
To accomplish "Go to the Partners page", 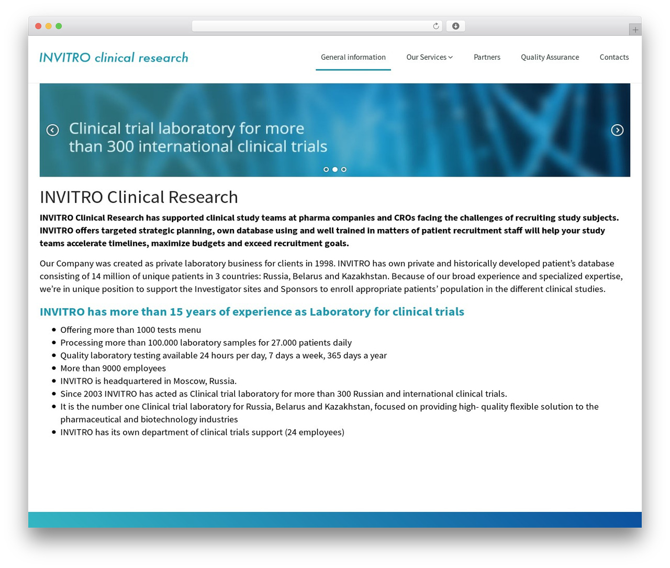I will click(x=487, y=57).
